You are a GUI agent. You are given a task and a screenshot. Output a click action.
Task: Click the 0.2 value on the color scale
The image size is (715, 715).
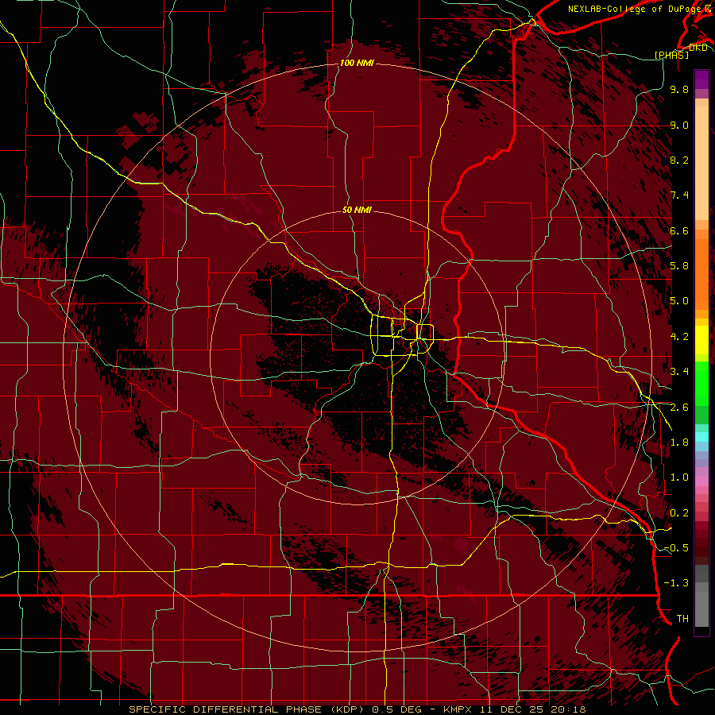point(679,513)
